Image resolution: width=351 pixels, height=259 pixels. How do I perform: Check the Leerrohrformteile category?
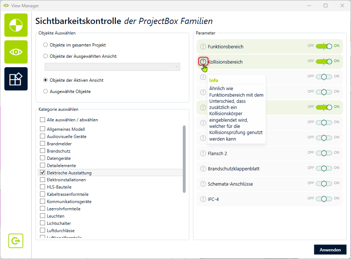[x=43, y=209]
